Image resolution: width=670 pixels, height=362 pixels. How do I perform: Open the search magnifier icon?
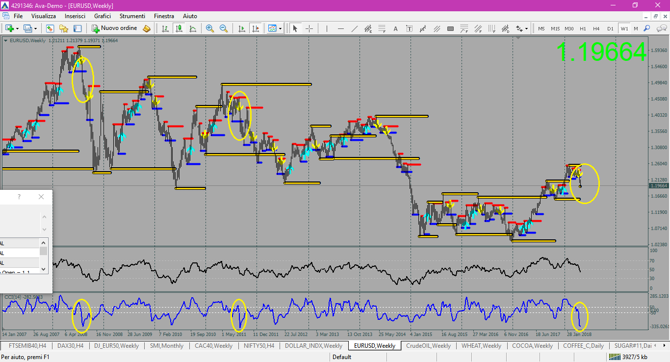(647, 28)
